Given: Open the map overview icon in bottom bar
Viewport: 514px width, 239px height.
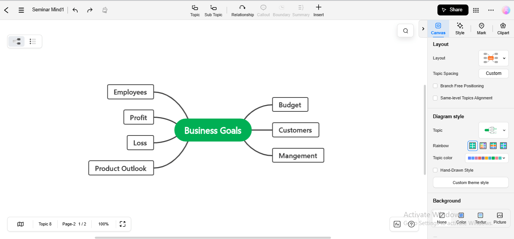Looking at the screenshot, I should pos(20,224).
